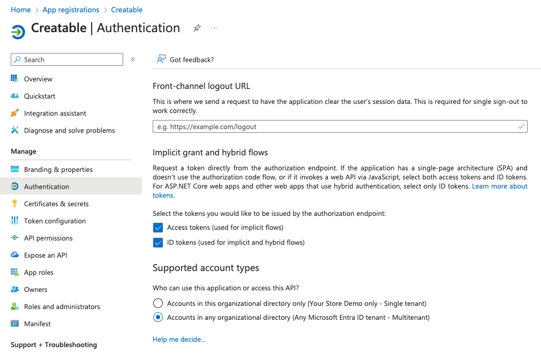Click the Front-channel logout URL heading
Viewport: 541px width, 353px height.
coord(201,86)
